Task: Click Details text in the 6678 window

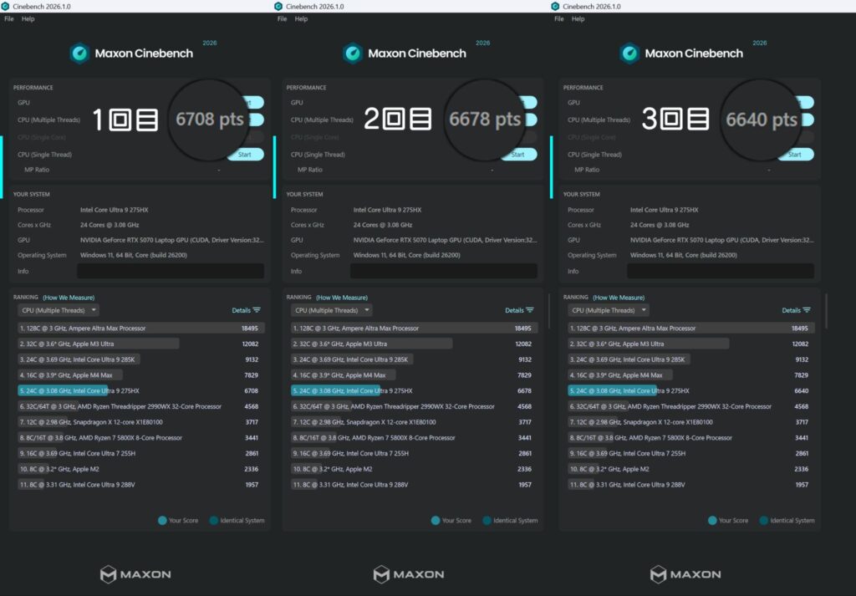Action: point(514,310)
